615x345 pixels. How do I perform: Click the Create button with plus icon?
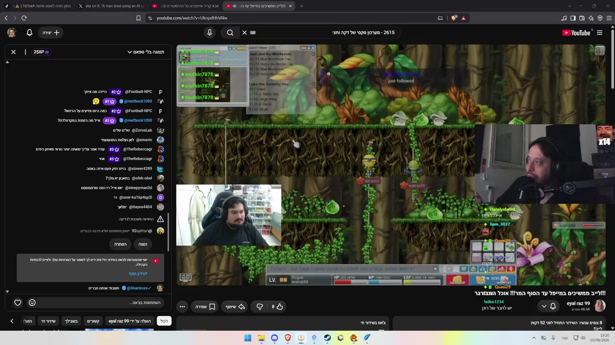50,33
